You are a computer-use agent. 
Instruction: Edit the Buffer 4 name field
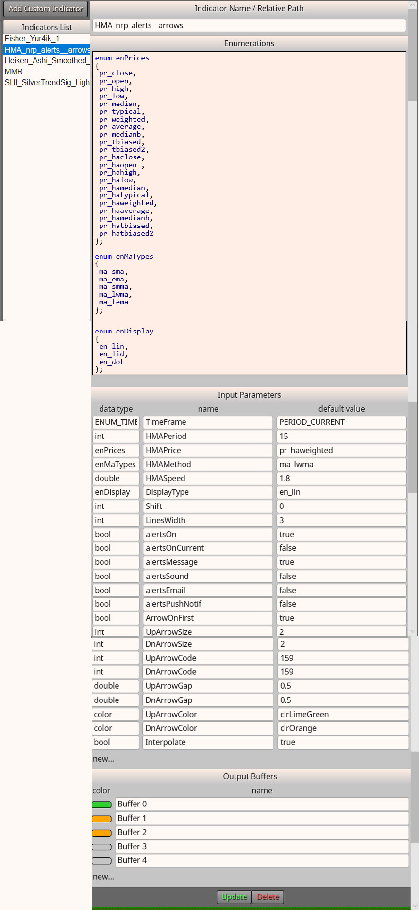(262, 860)
